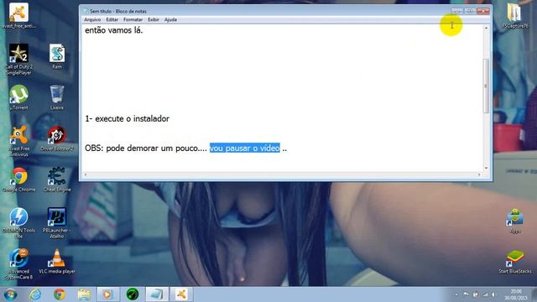Select the Driver Booster 2 desktop shortcut
537x302 pixels.
tap(57, 138)
